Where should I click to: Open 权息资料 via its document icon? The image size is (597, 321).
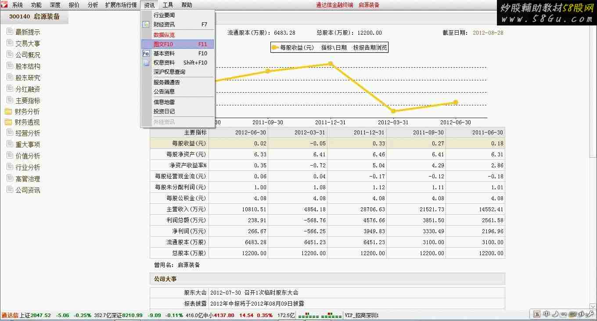coord(146,63)
